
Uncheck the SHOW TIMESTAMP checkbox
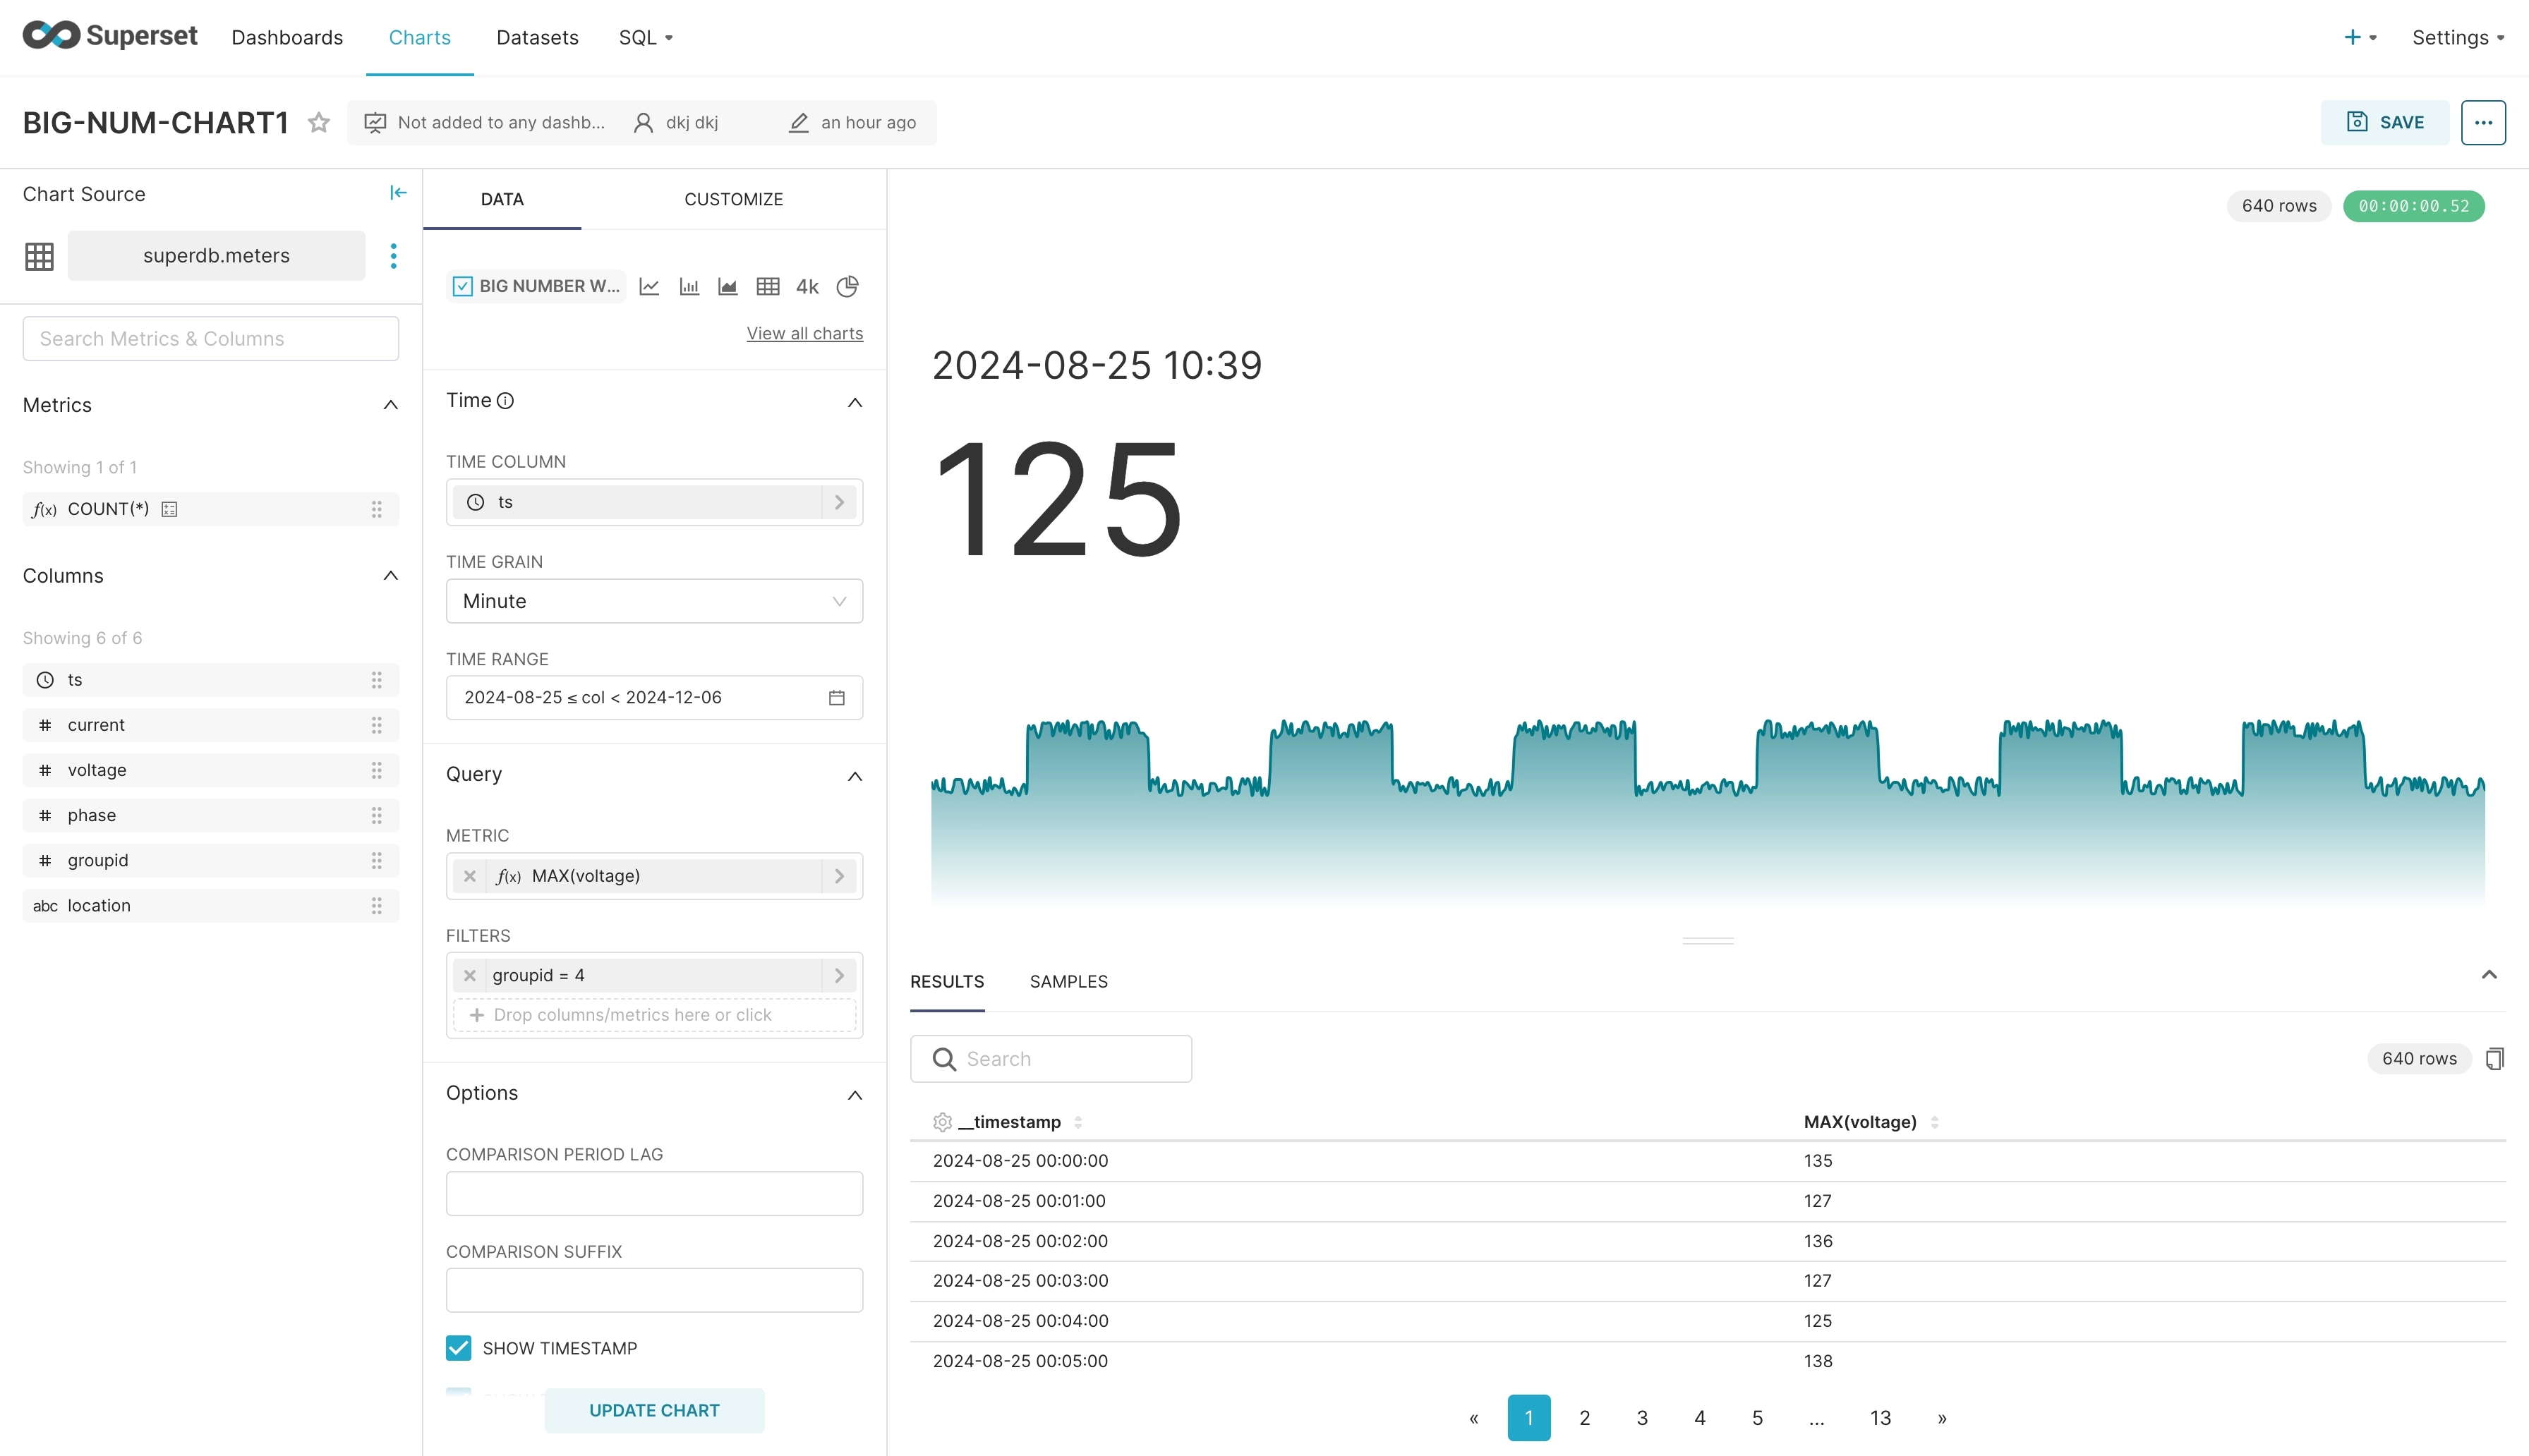tap(459, 1348)
